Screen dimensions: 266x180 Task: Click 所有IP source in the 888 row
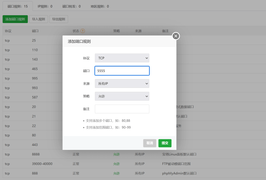[140, 173]
